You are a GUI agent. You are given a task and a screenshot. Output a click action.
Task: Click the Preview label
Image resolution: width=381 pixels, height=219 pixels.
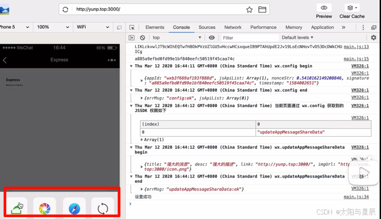point(324,16)
